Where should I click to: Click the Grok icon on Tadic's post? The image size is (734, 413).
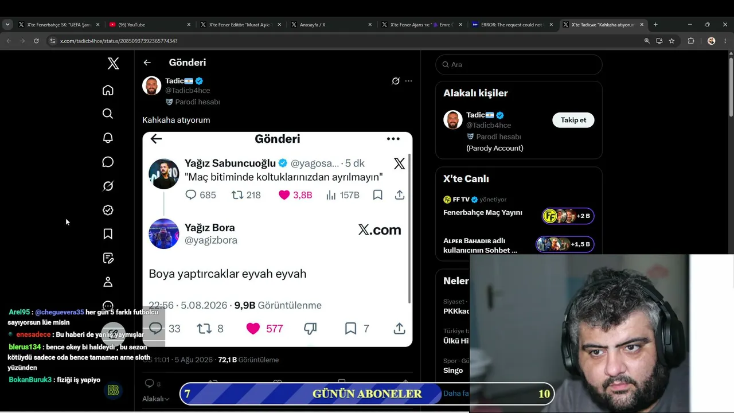click(396, 81)
